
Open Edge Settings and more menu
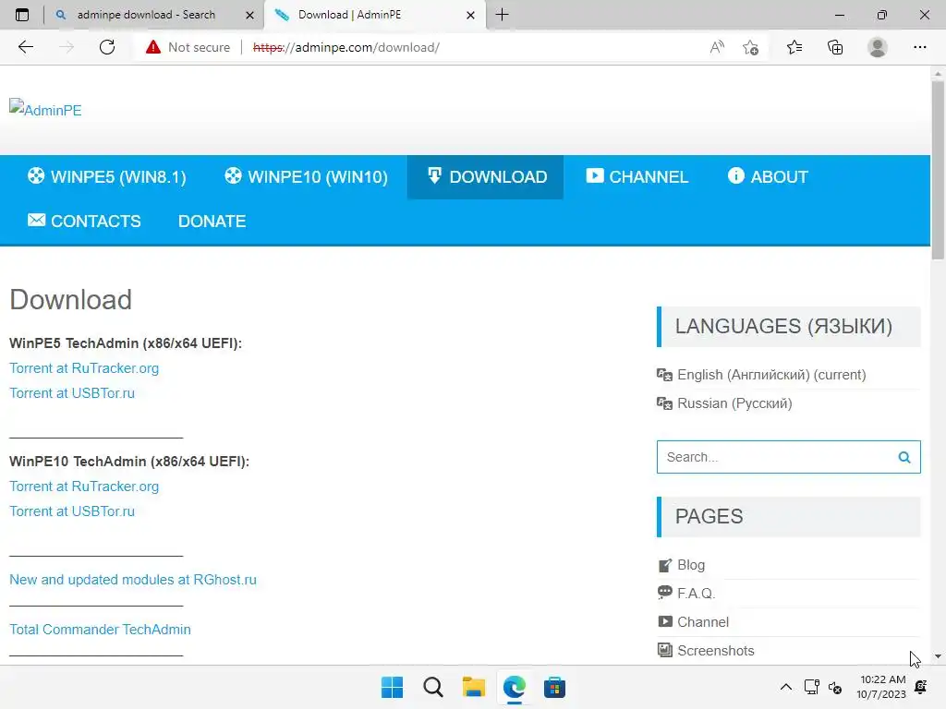tap(919, 47)
